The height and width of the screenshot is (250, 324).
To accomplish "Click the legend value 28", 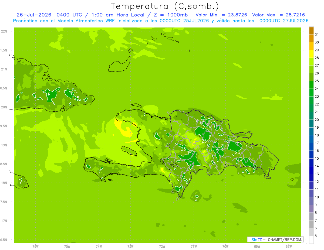I will coord(317,58).
